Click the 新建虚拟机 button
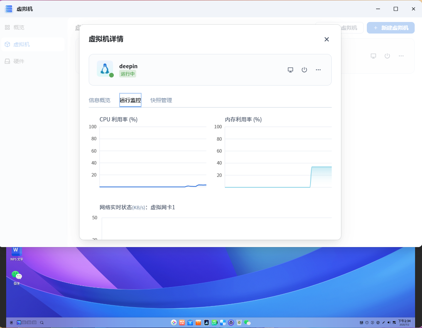This screenshot has height=328, width=422. [390, 28]
